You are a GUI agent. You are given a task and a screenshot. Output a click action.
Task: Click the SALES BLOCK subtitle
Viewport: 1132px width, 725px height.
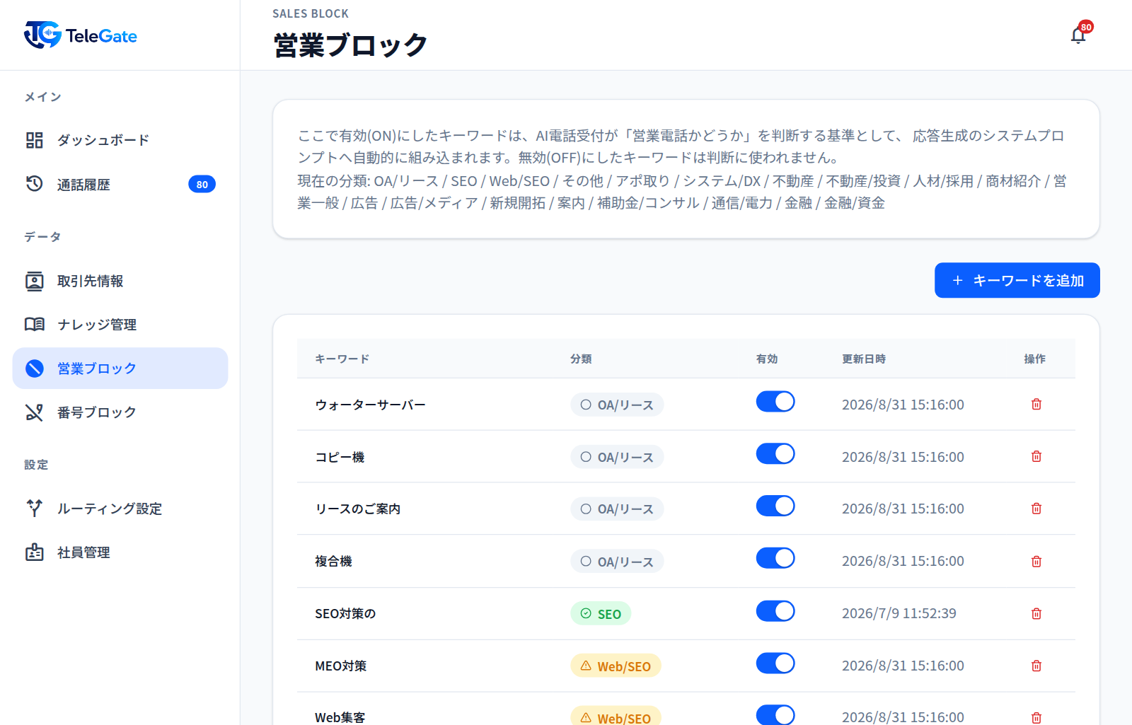pos(311,13)
